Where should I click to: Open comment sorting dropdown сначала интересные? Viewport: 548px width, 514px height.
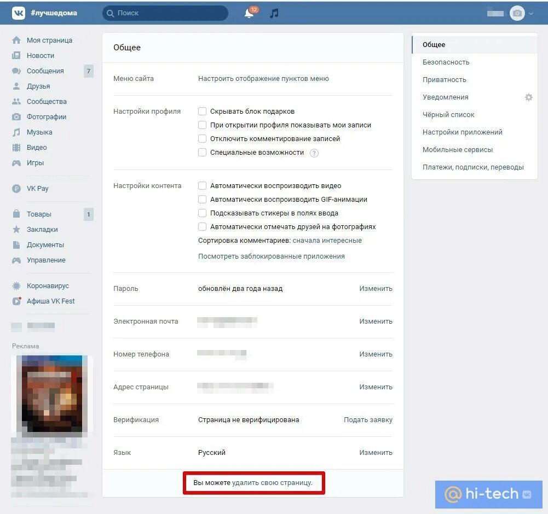327,240
